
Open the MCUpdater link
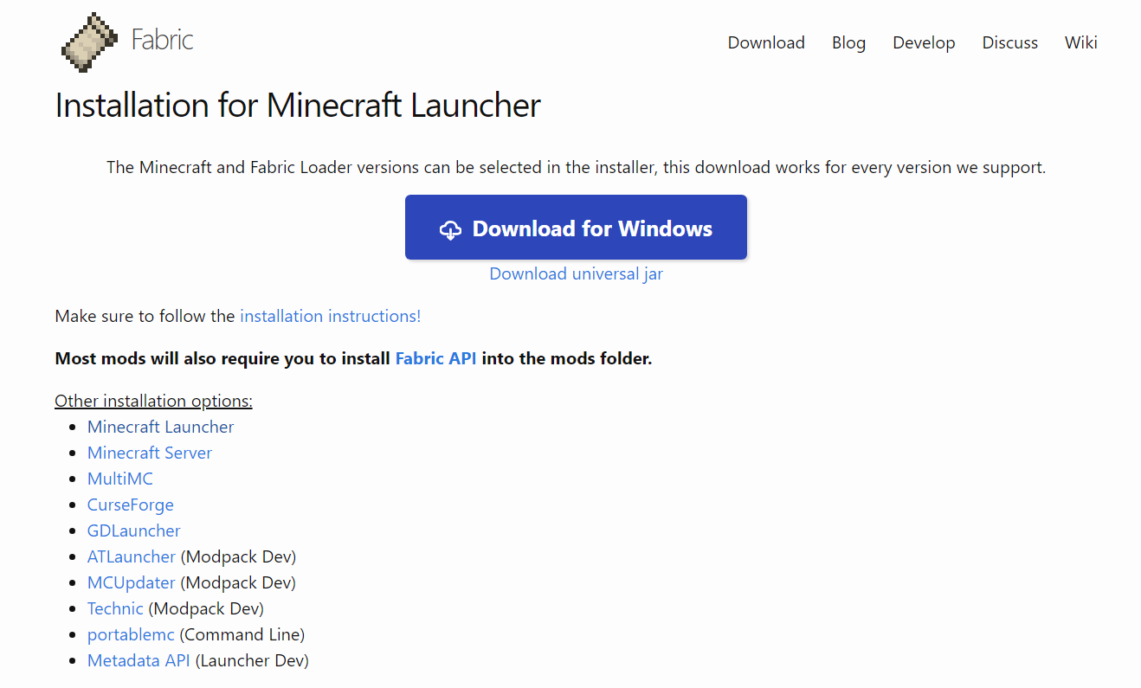point(131,582)
